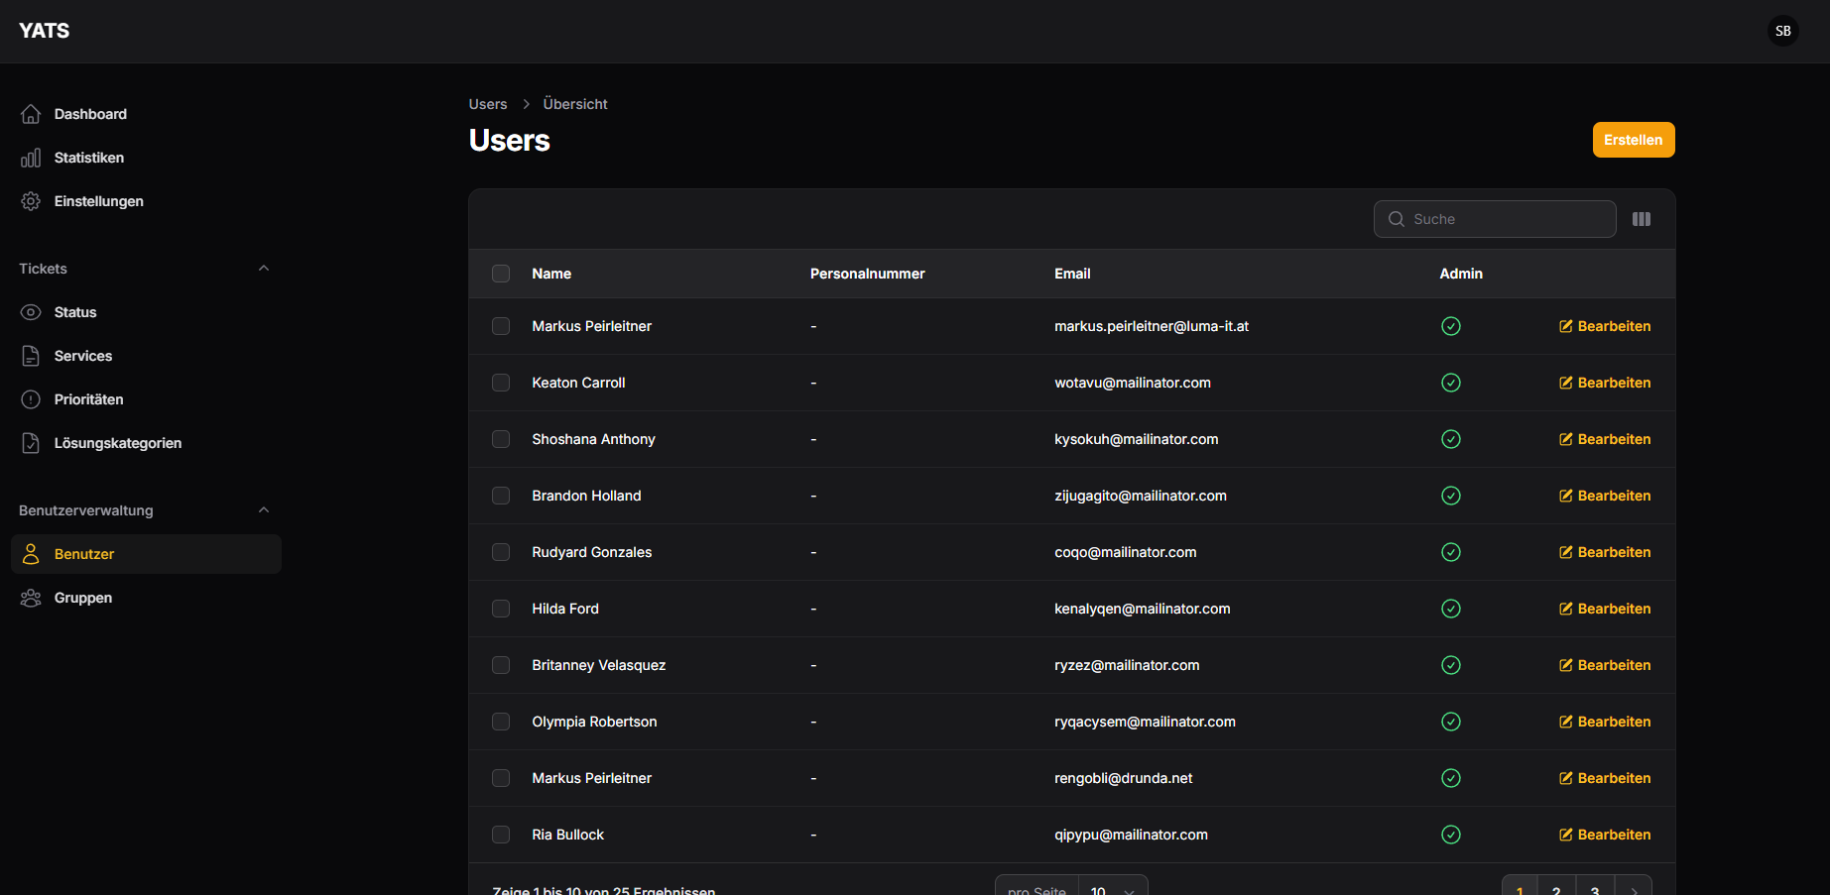The height and width of the screenshot is (895, 1830).
Task: Click the Erstellen button
Action: [x=1633, y=140]
